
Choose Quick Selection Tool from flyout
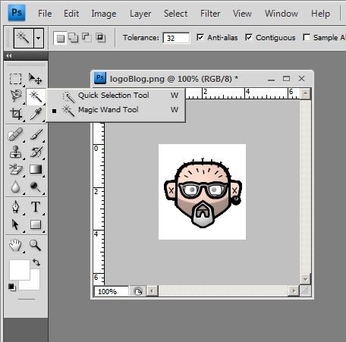tap(116, 96)
